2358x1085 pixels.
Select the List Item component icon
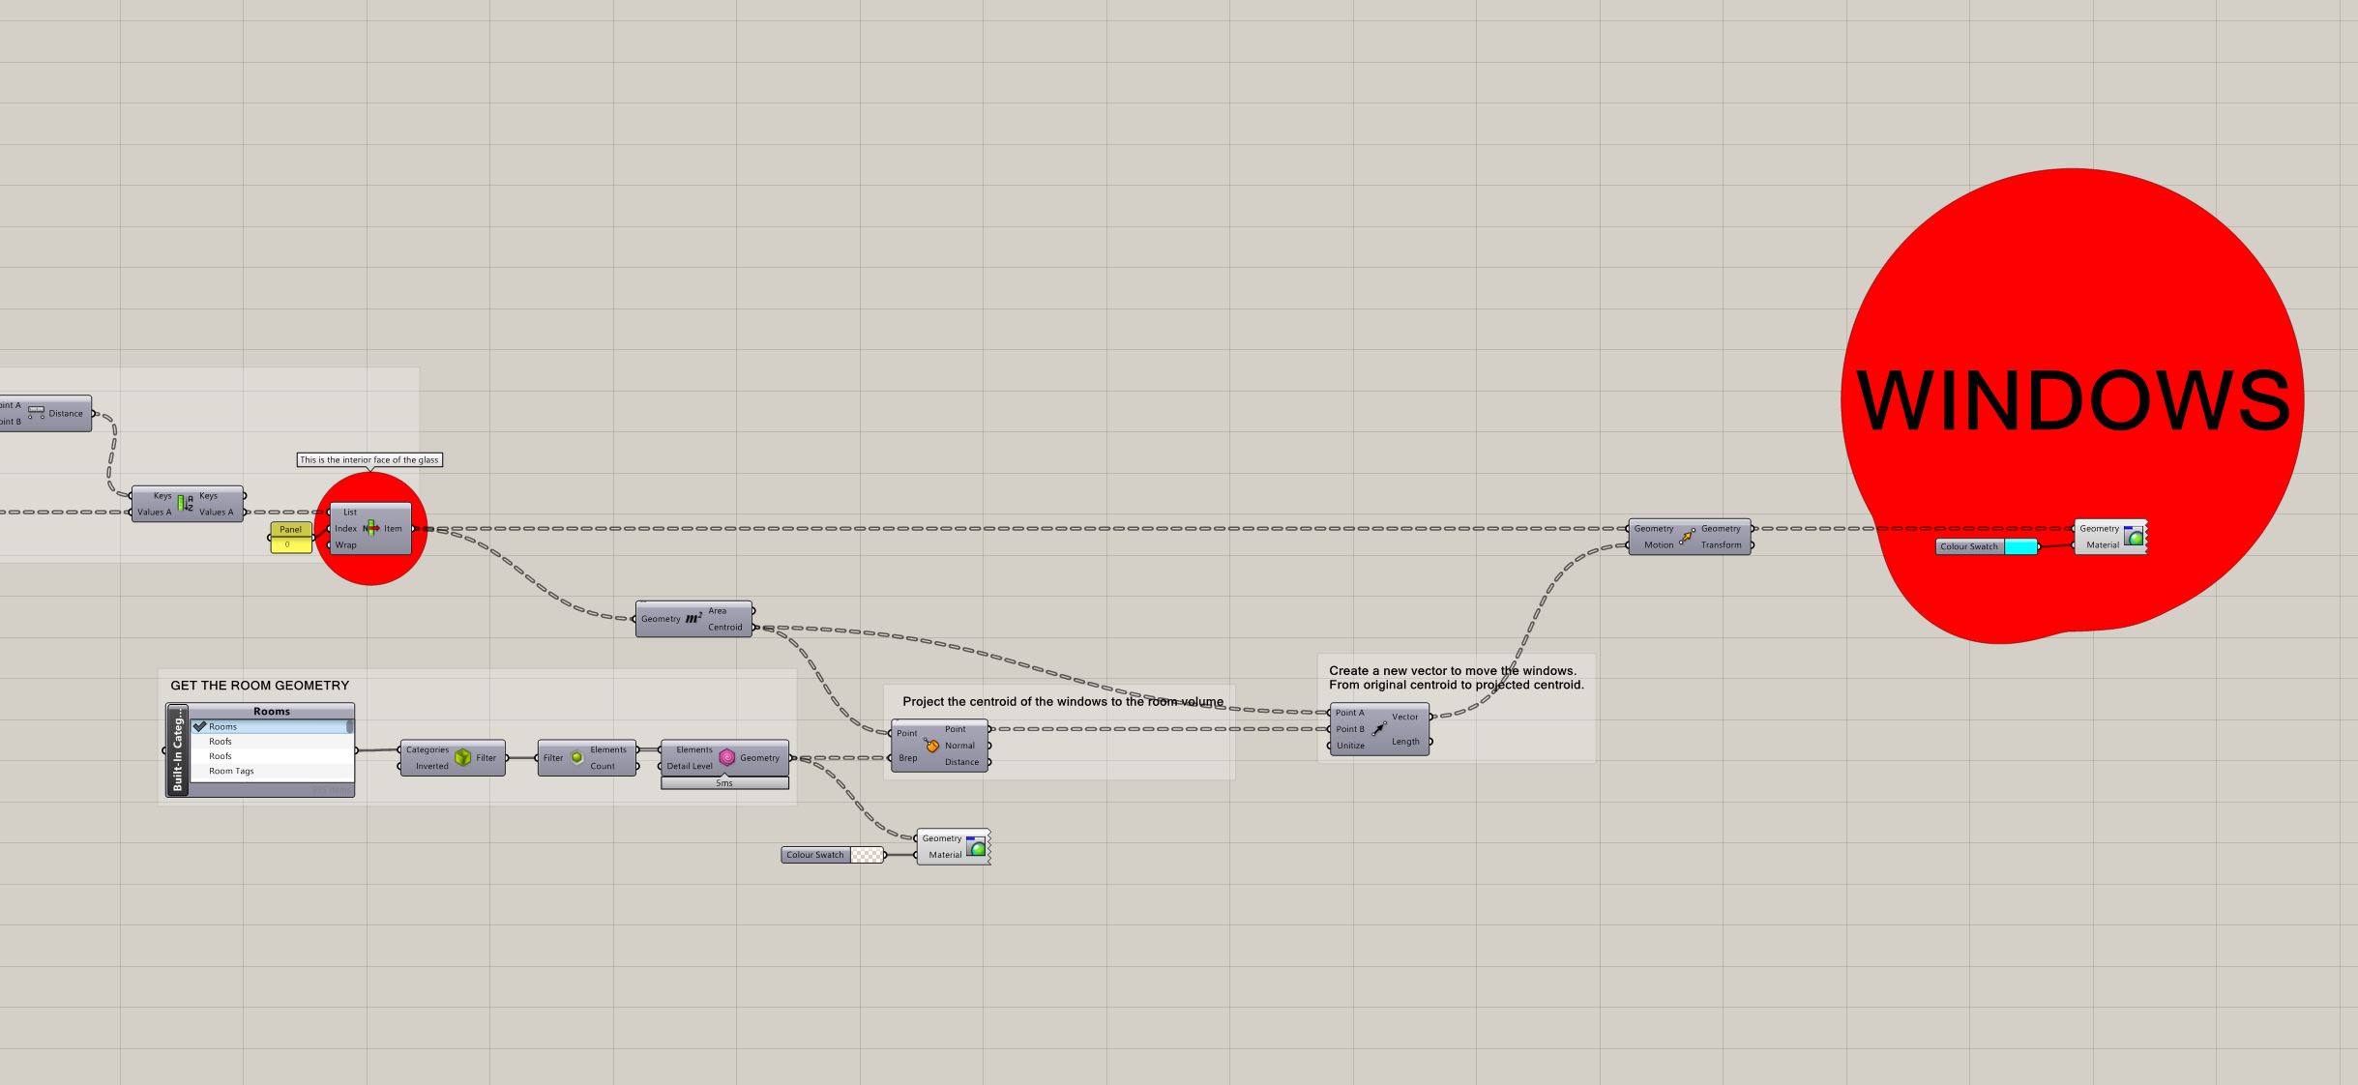(370, 528)
